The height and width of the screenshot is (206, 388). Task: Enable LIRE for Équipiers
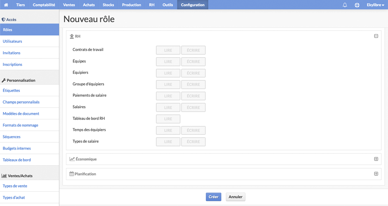click(x=168, y=73)
